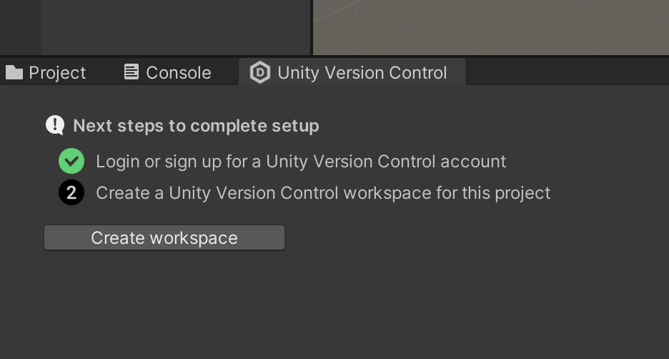Click the "Next steps to complete setup" heading

[x=196, y=126]
